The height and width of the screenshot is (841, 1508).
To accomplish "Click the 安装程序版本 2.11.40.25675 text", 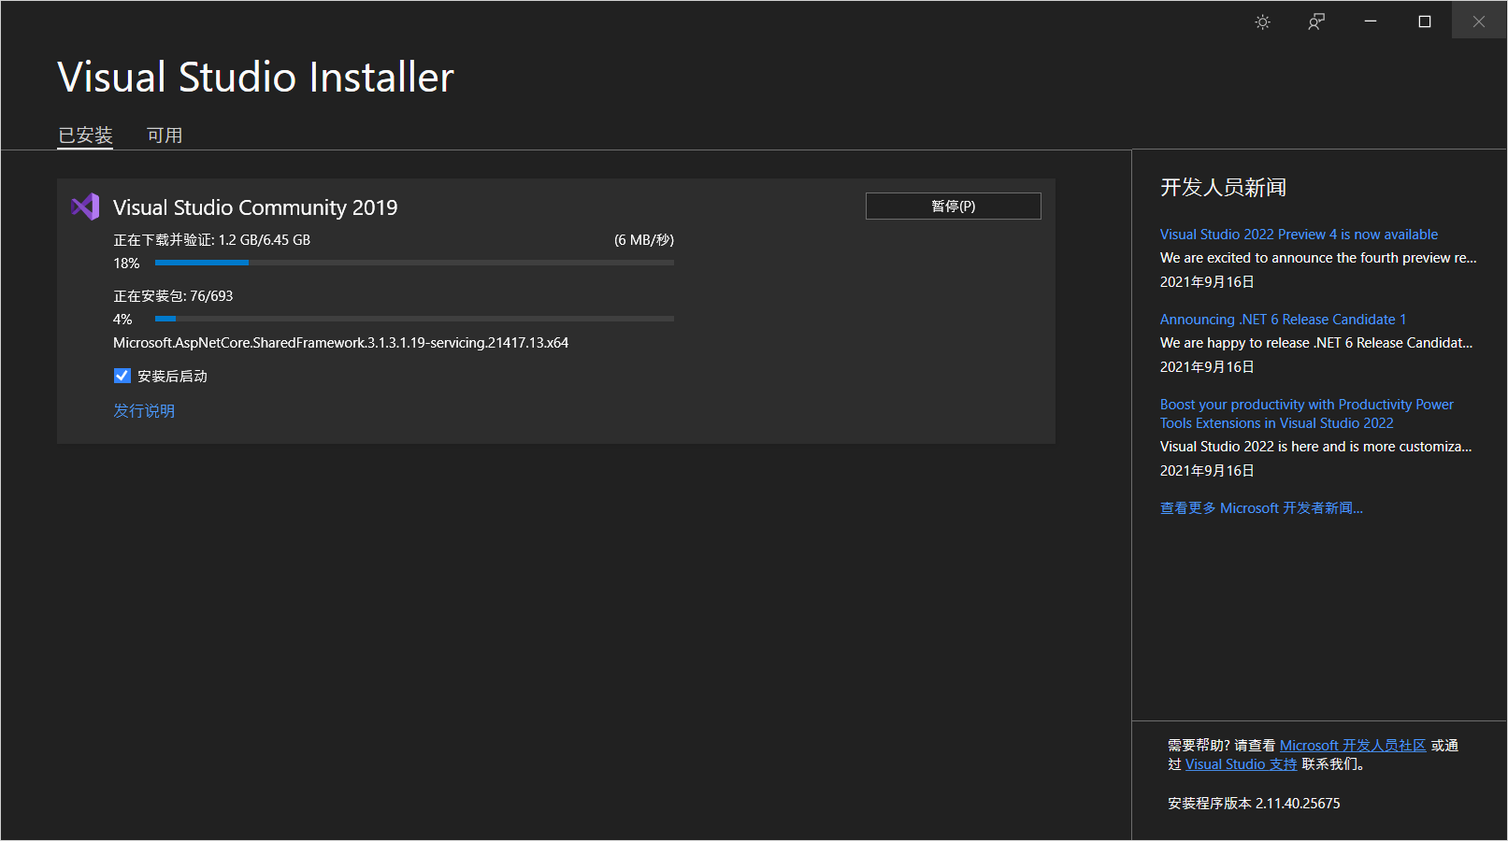I will (1254, 804).
